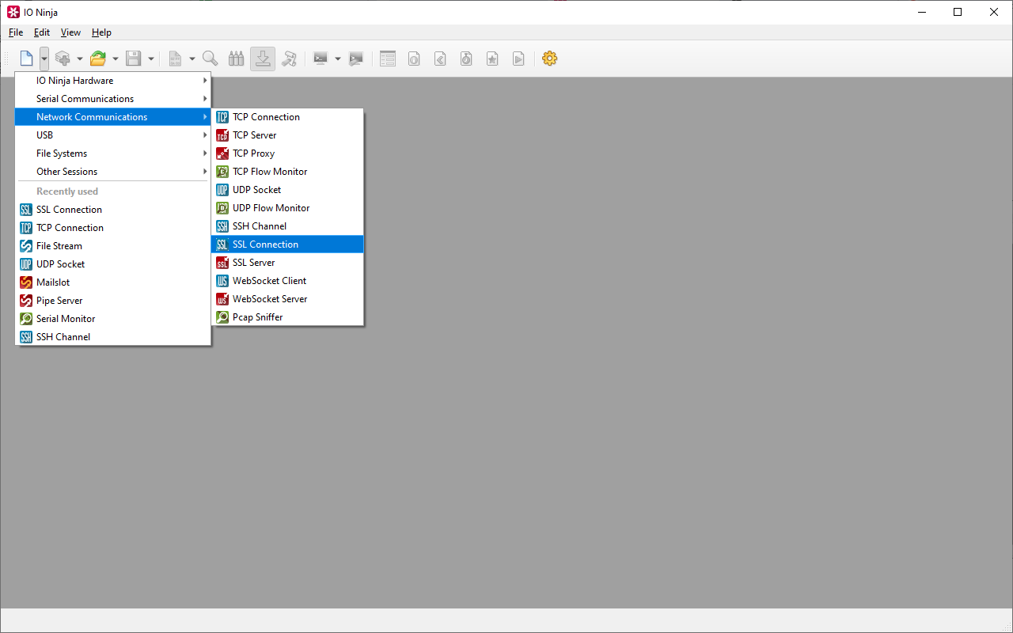Open the View menu
The height and width of the screenshot is (633, 1013).
pos(70,32)
